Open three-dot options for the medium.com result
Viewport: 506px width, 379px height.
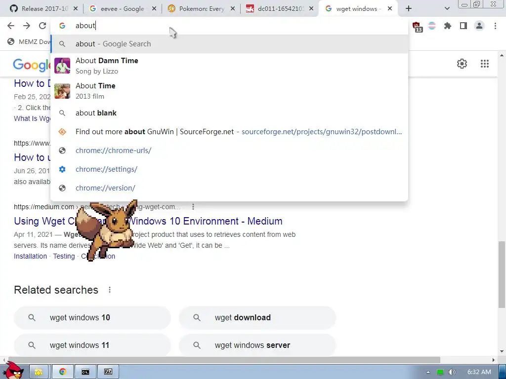[193, 207]
